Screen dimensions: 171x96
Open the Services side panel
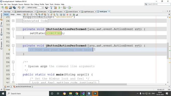[x=1, y=32]
